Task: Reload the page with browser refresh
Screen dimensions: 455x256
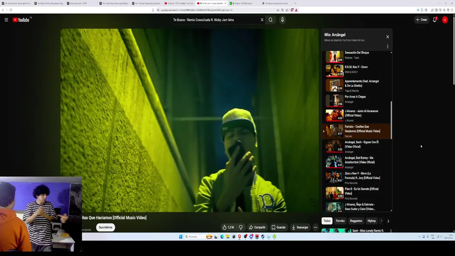Action: point(11,10)
